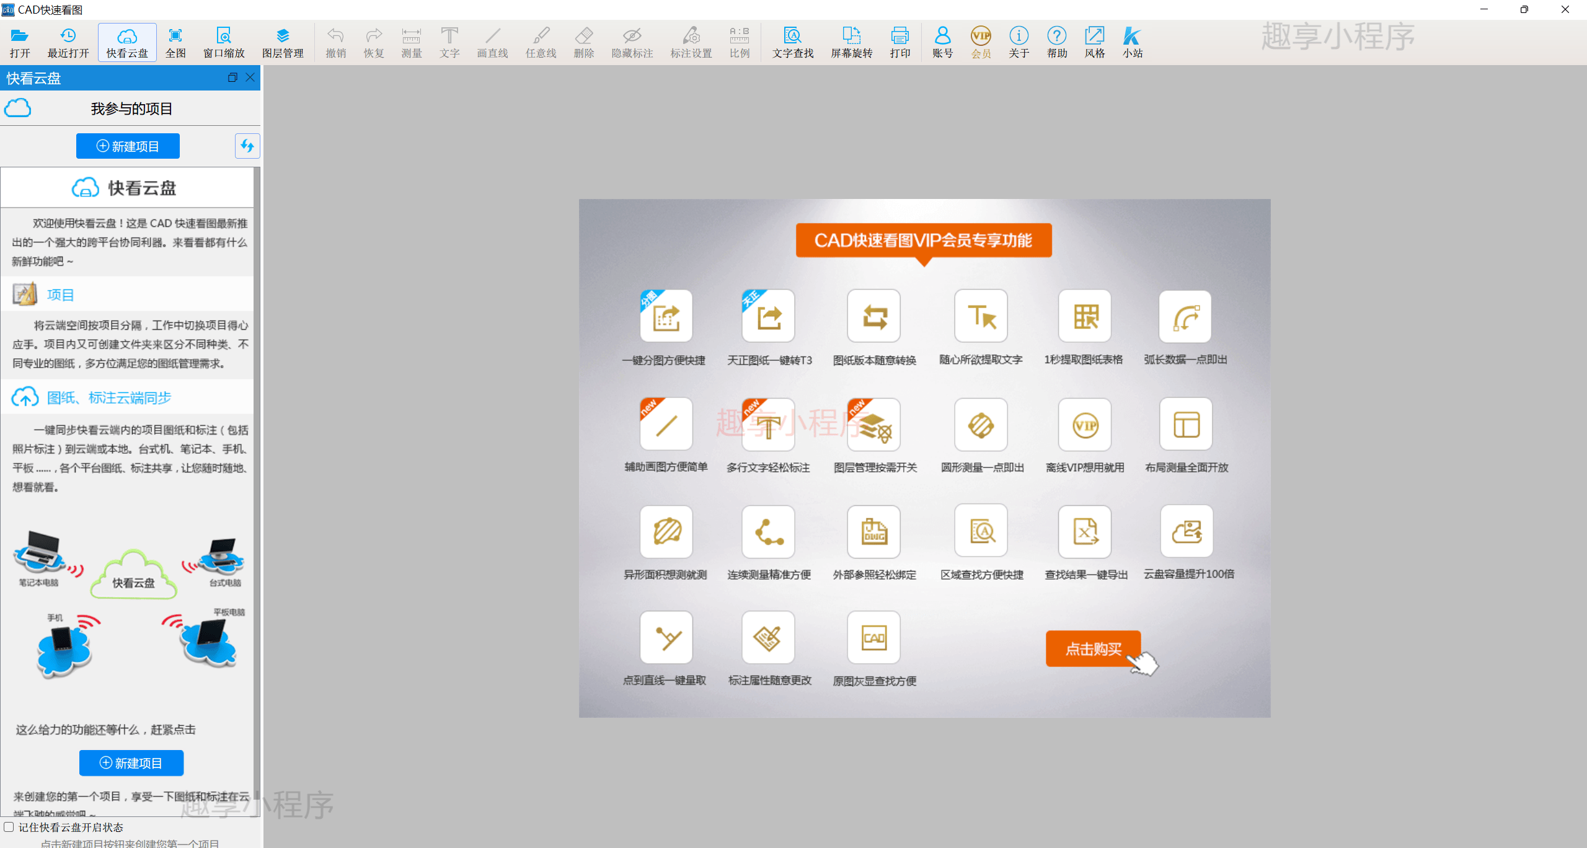Open the 比例 scale tool
This screenshot has width=1587, height=848.
coord(740,43)
